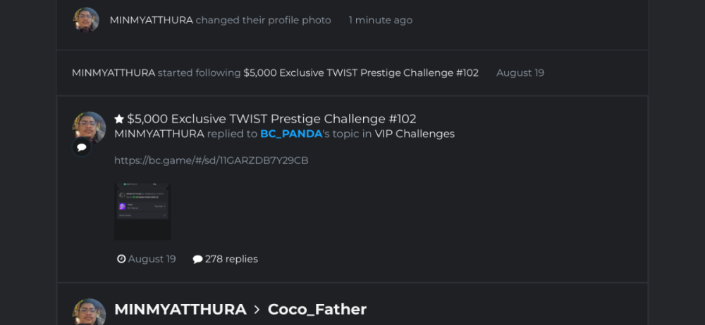Click the clock icon next to August 19

pyautogui.click(x=121, y=259)
